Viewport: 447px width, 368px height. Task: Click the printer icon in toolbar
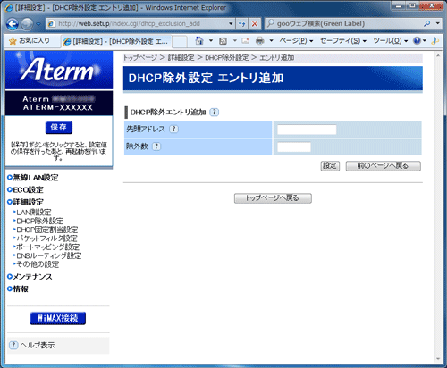pyautogui.click(x=260, y=41)
